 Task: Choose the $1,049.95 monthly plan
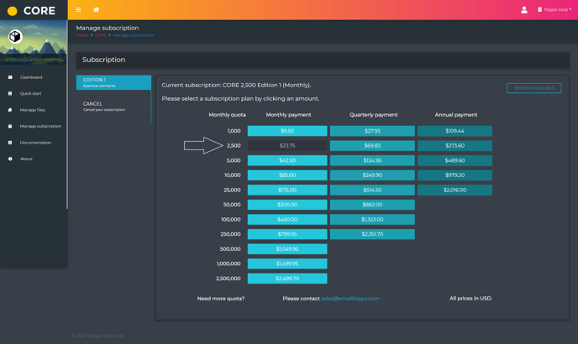pos(287,248)
